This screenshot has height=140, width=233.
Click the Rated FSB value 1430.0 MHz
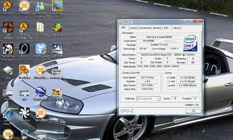[147, 89]
